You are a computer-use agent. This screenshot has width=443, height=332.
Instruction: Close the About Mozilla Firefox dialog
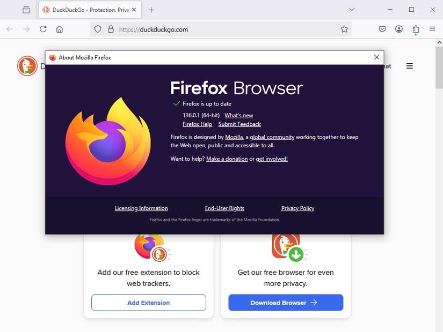376,57
